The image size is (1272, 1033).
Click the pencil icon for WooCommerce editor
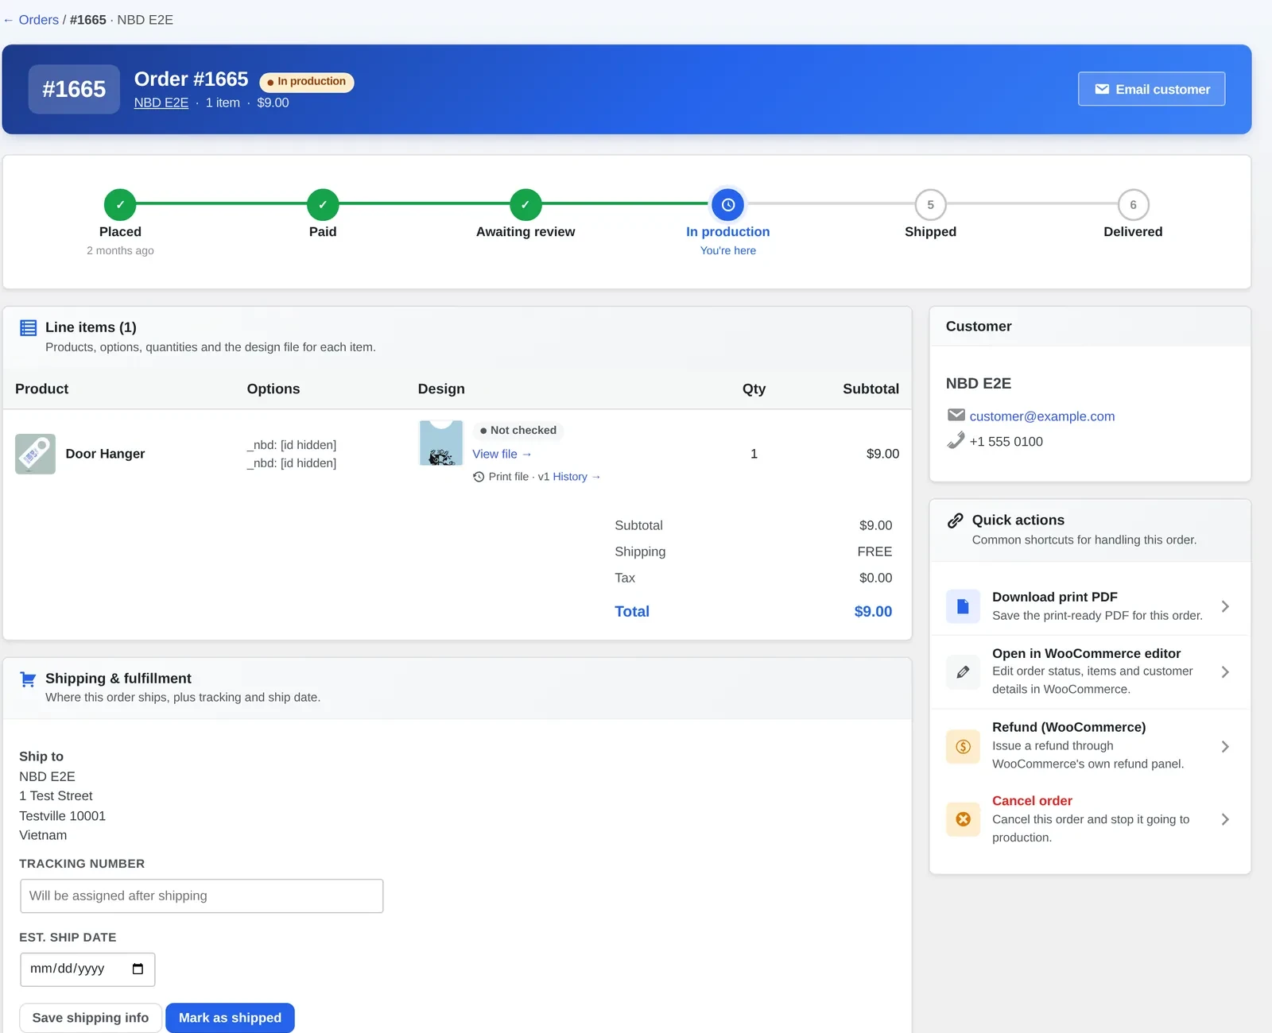[x=963, y=672]
